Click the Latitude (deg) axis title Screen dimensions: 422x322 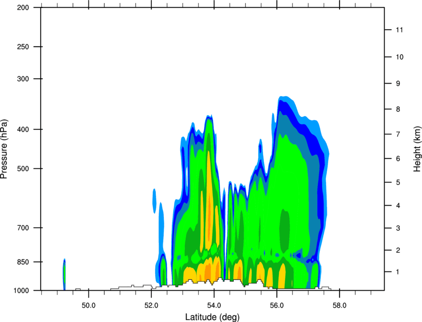[212, 317]
